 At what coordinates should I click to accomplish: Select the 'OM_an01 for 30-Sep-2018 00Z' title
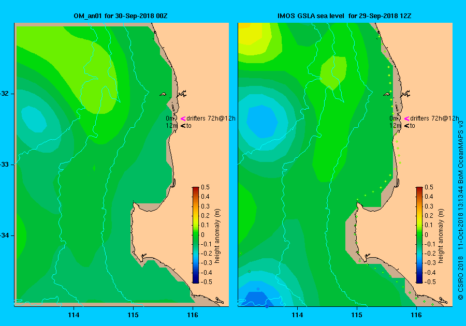click(x=121, y=16)
